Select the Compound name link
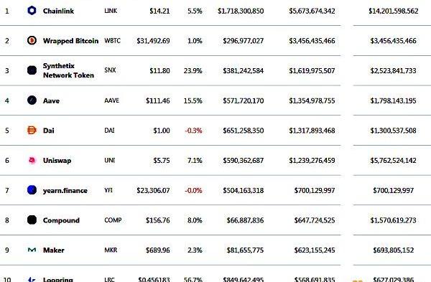The width and height of the screenshot is (431, 282). [61, 220]
